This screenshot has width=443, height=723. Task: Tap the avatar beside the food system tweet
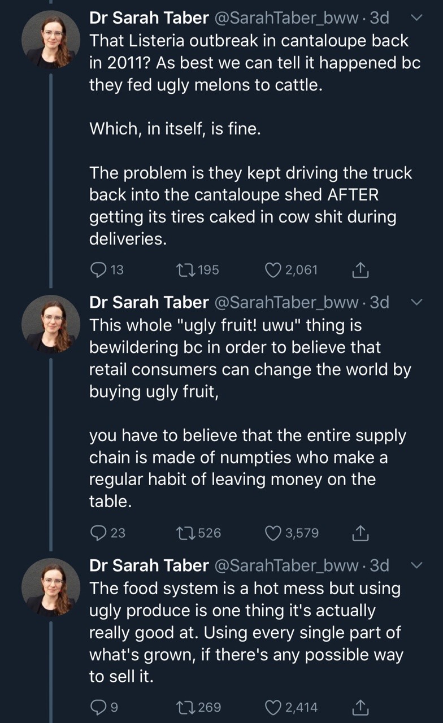click(51, 586)
